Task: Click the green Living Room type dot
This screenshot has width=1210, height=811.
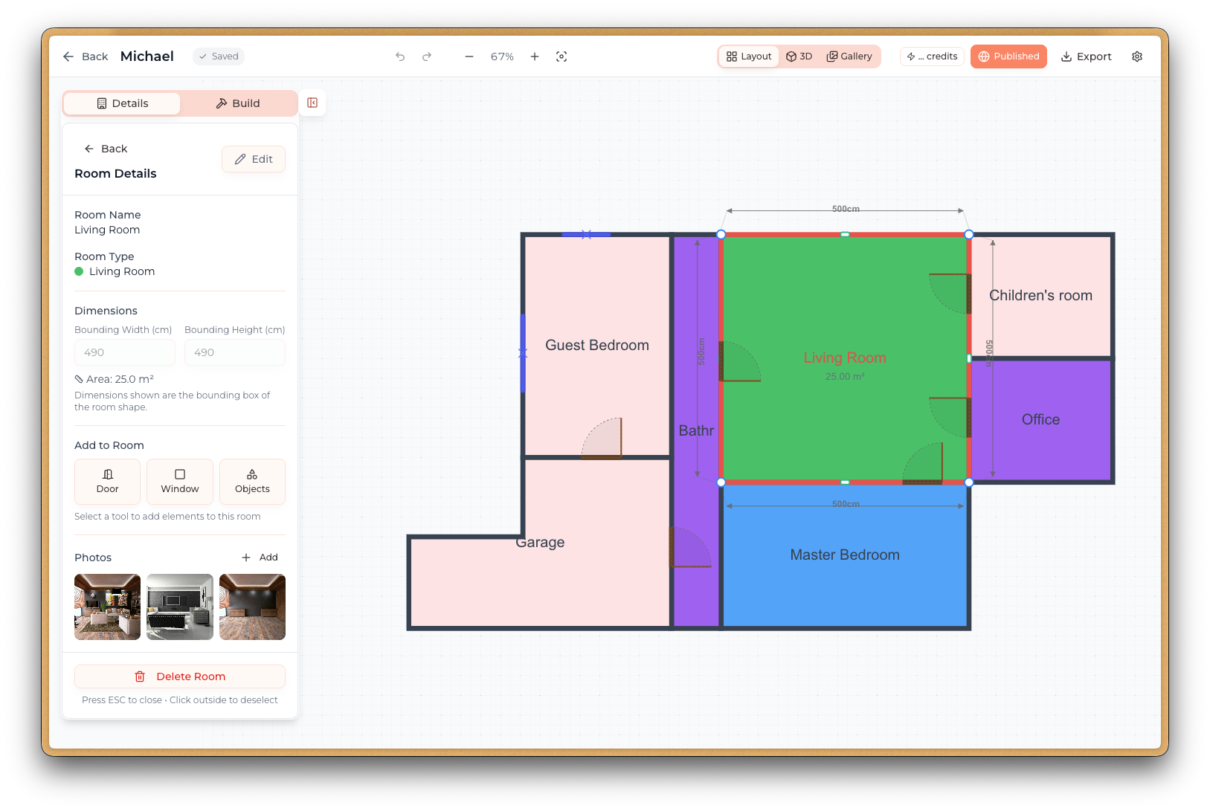Action: [78, 271]
